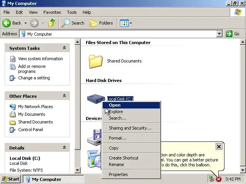The width and height of the screenshot is (246, 184).
Task: Choose Sharing and Security... menu entry
Action: click(131, 128)
